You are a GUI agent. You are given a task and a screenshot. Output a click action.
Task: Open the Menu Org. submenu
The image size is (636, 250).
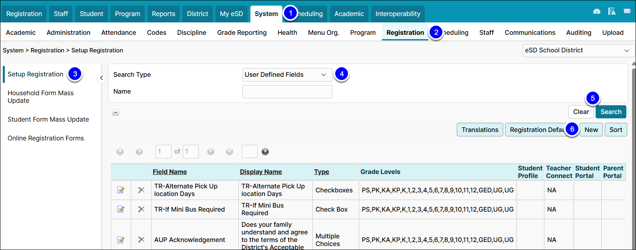pyautogui.click(x=324, y=33)
